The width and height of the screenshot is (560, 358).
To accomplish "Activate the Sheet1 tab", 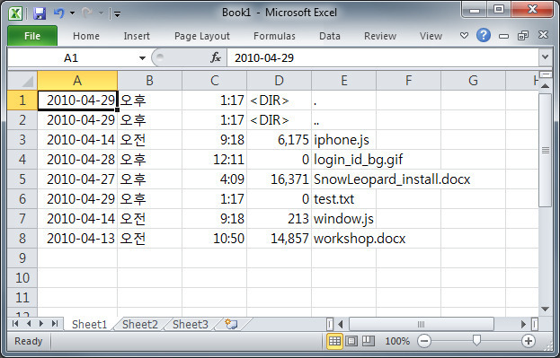I will (x=89, y=324).
